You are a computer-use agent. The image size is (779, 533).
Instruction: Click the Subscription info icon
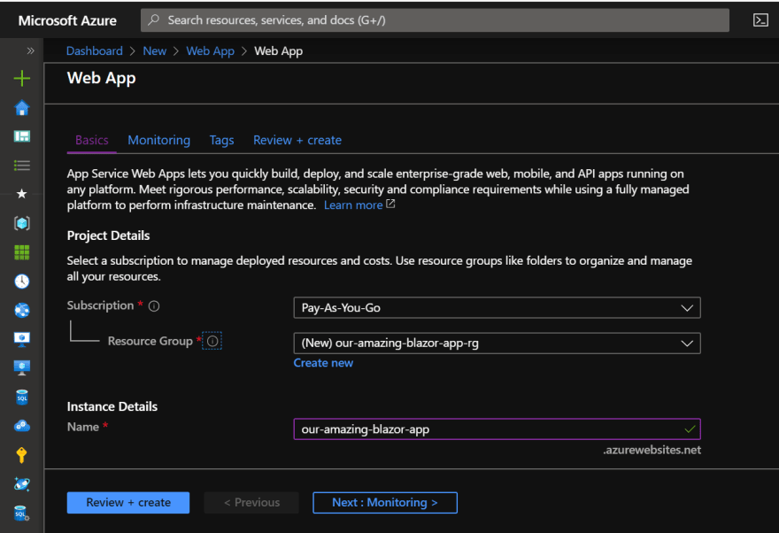(154, 306)
